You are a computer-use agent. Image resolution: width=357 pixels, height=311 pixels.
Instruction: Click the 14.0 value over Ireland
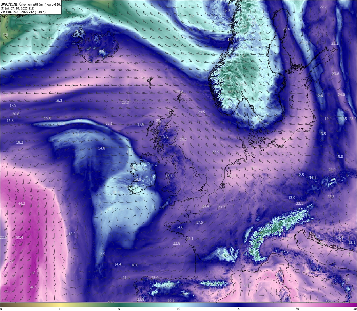138,180
